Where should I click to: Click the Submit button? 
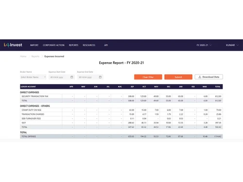point(178,77)
